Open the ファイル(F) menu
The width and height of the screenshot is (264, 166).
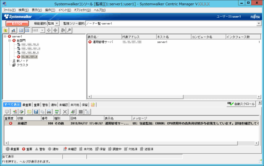(9, 10)
